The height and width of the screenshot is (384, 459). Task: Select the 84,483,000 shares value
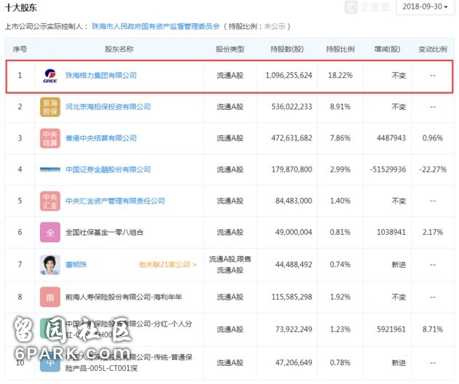click(294, 201)
